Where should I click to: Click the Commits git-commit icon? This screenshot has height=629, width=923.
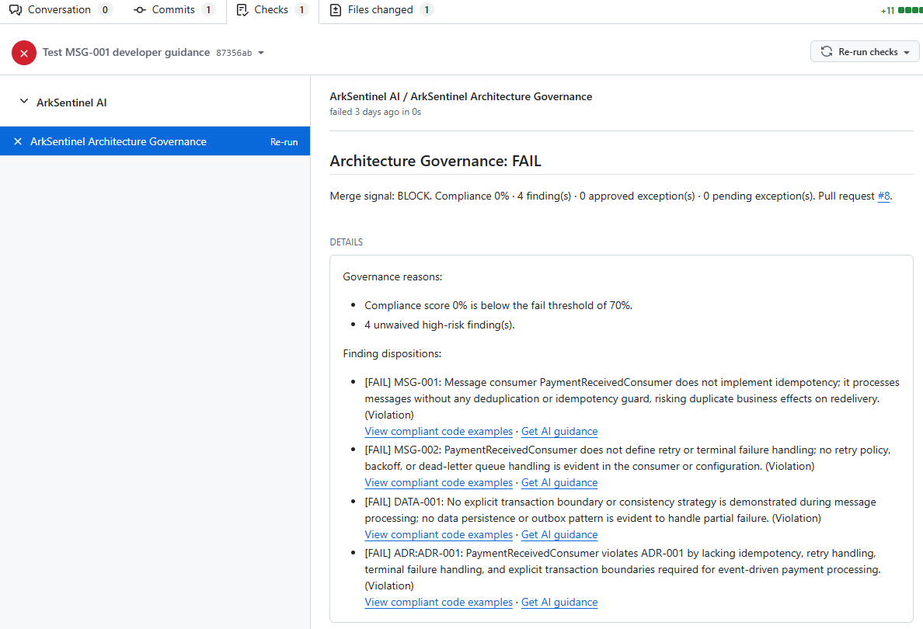coord(140,10)
